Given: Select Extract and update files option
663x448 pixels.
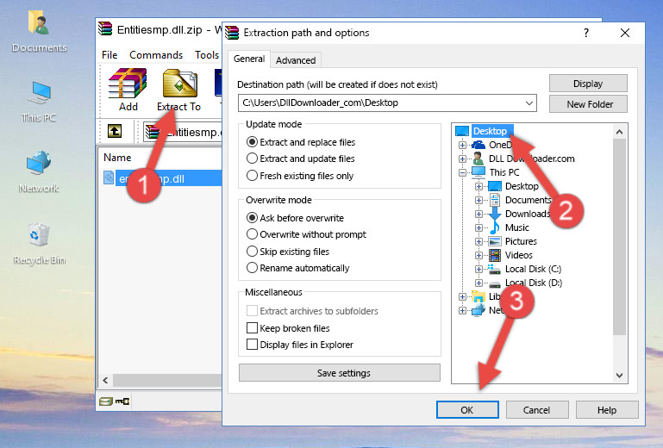Looking at the screenshot, I should [x=301, y=159].
